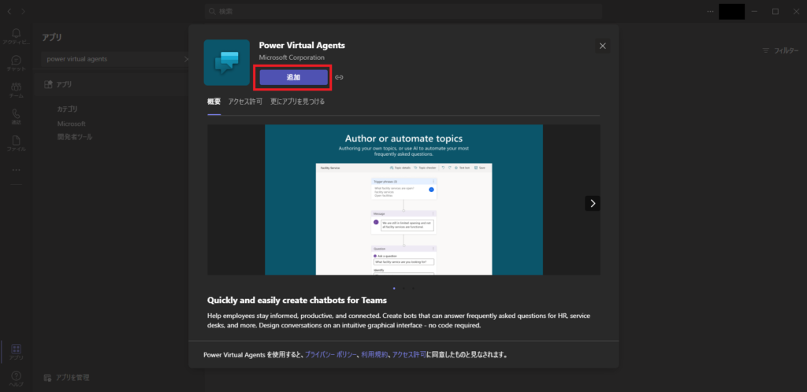Open Calls (phone icon) in the sidebar

(16, 116)
